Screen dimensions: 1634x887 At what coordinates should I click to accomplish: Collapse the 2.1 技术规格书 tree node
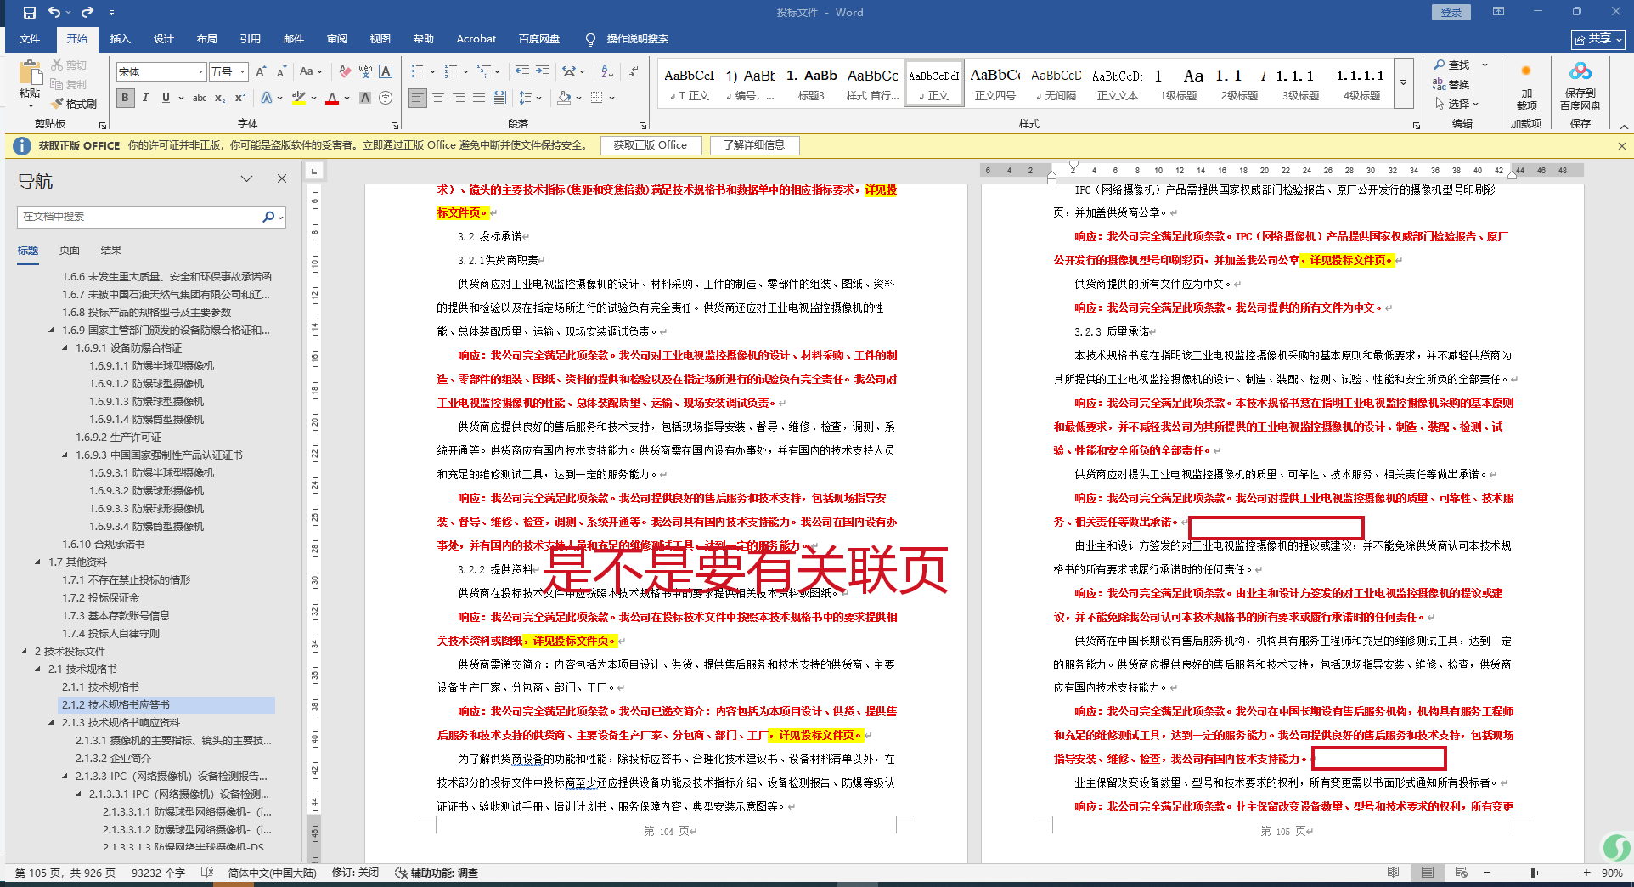[x=38, y=669]
